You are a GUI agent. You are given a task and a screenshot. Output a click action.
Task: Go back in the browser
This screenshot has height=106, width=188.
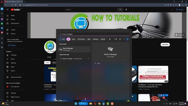coord(6,5)
